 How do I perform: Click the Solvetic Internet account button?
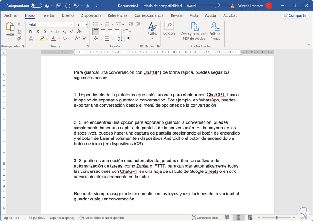tap(255, 6)
